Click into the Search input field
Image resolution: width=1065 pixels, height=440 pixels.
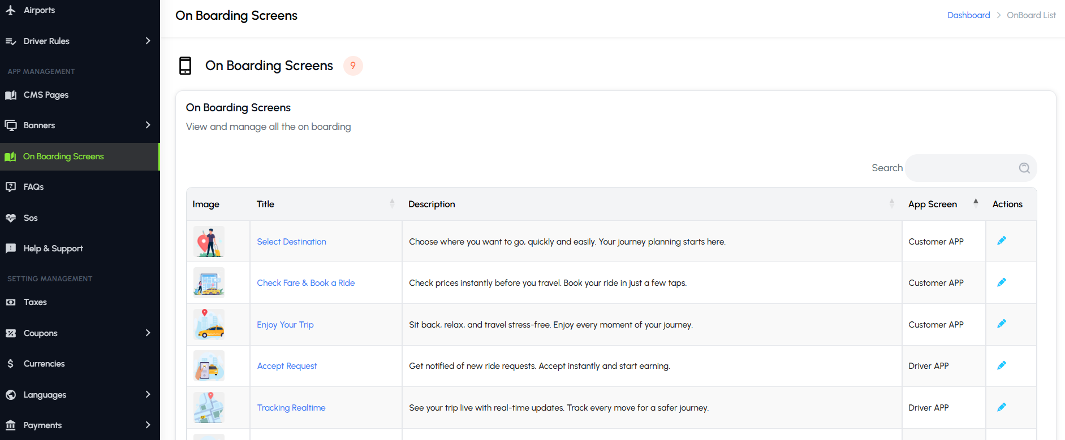pyautogui.click(x=961, y=168)
